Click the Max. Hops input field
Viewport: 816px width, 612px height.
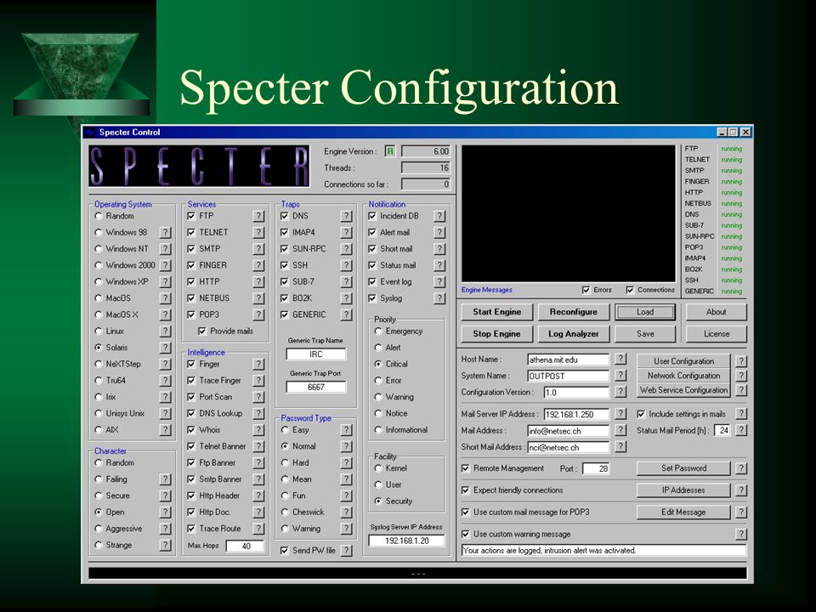pyautogui.click(x=245, y=546)
